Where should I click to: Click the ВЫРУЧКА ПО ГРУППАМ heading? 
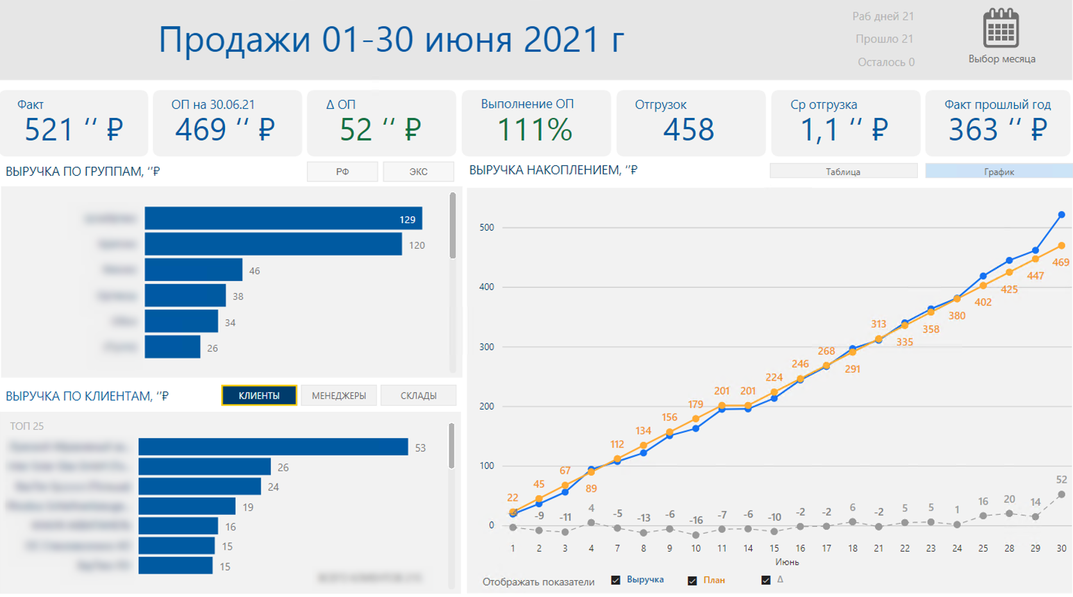(83, 171)
